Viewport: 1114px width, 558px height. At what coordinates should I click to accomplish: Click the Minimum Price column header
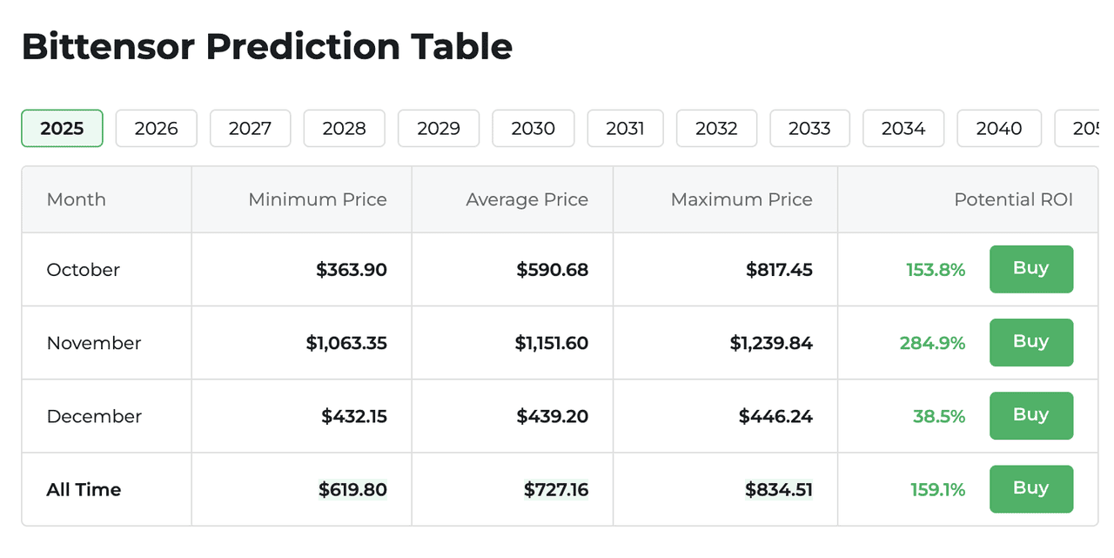(x=318, y=199)
